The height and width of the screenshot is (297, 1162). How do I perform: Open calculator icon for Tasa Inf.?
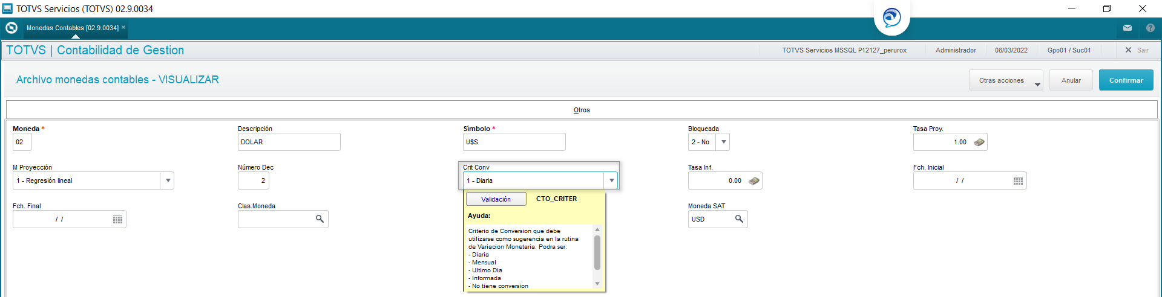tap(754, 180)
